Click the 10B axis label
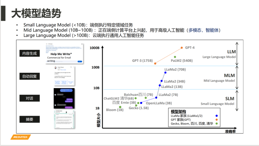The image size is (259, 146). (x=97, y=88)
